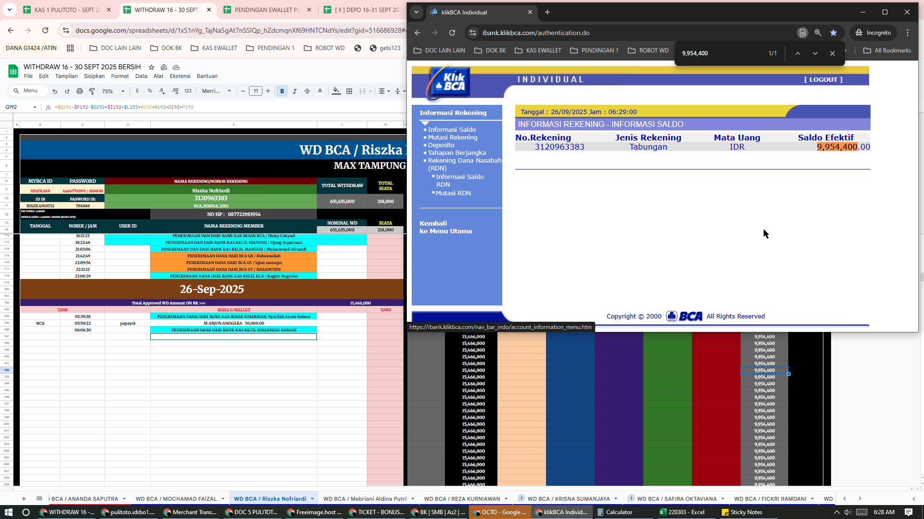Switch to WD BCA / REZA KURNIAWAN sheet
Image resolution: width=924 pixels, height=519 pixels.
point(462,499)
